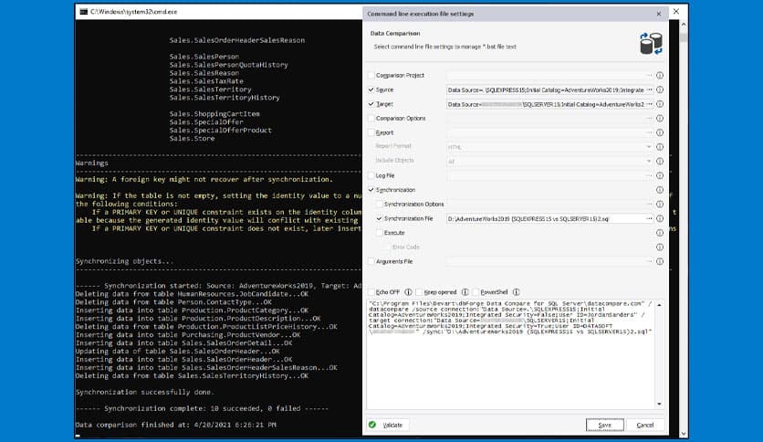Image resolution: width=763 pixels, height=442 pixels.
Task: Click 'Sales.SalesOrderHeaderSalesReason' entry in cmd list
Action: pos(237,40)
